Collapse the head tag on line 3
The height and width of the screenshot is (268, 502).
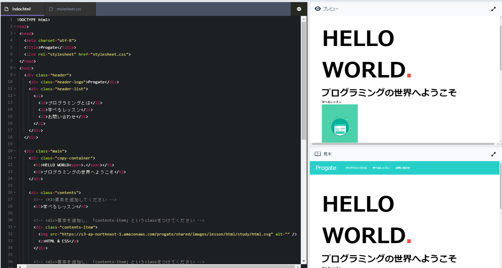(x=15, y=34)
